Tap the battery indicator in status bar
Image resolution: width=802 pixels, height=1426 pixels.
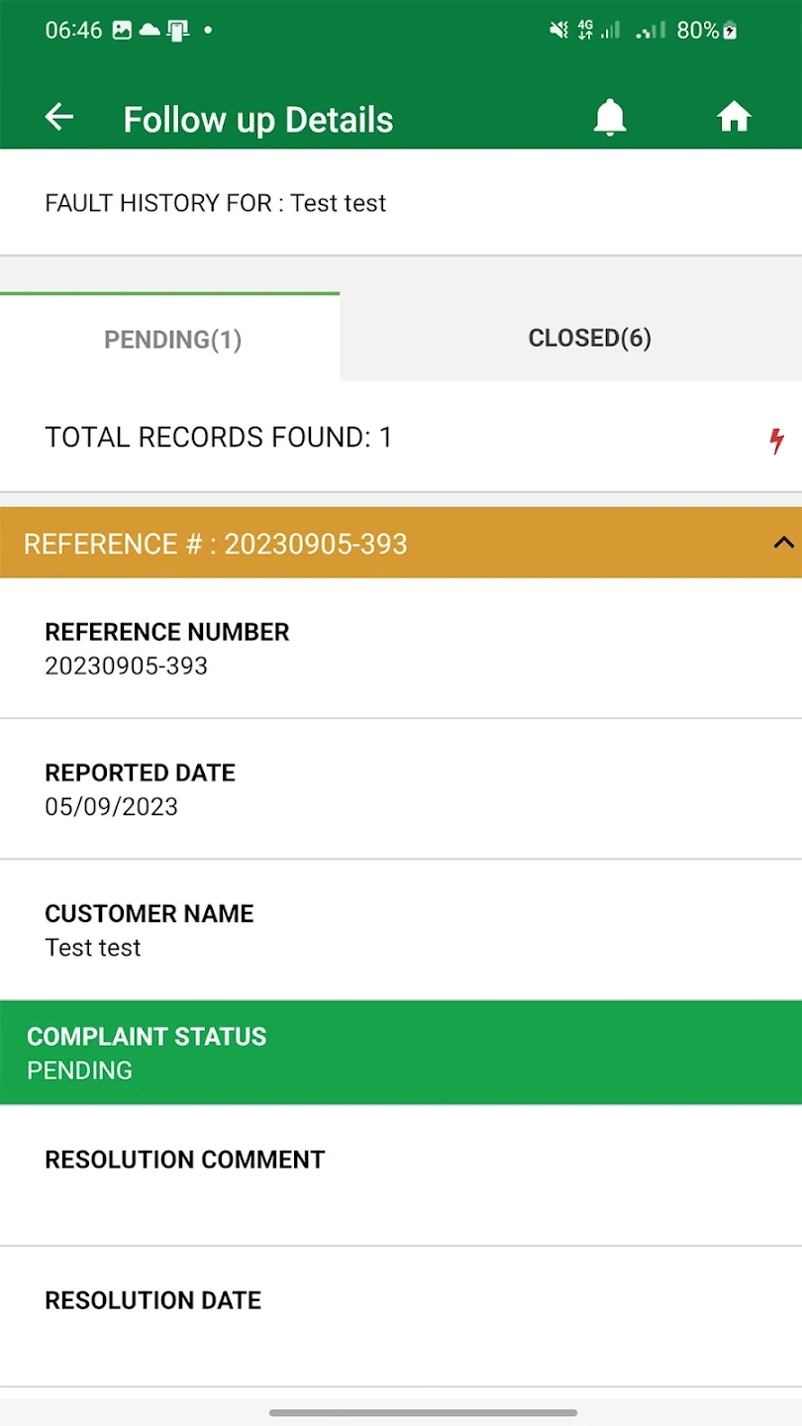tap(731, 31)
